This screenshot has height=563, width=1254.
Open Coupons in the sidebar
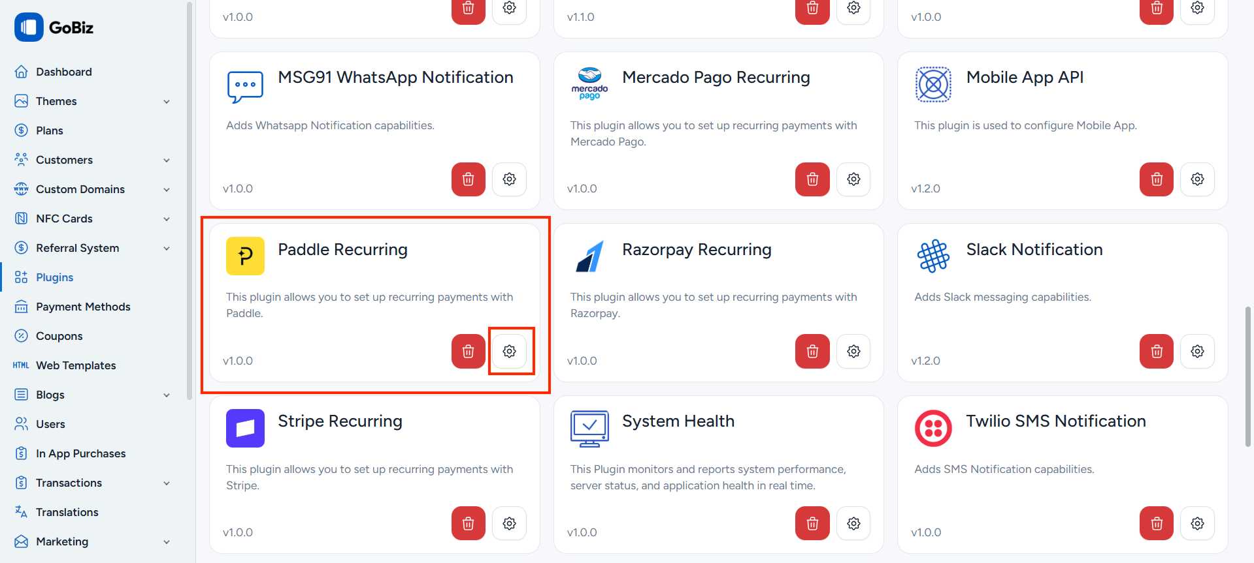(x=59, y=336)
